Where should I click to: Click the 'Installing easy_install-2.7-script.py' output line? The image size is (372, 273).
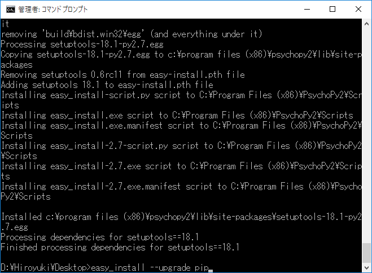click(181, 151)
